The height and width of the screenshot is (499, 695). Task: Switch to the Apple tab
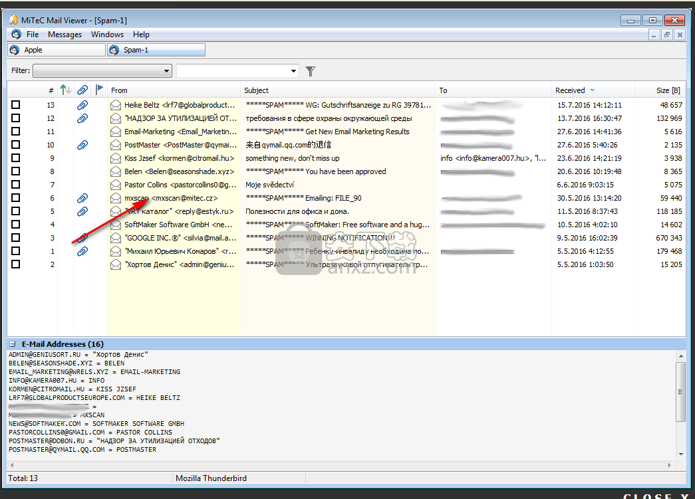(57, 50)
